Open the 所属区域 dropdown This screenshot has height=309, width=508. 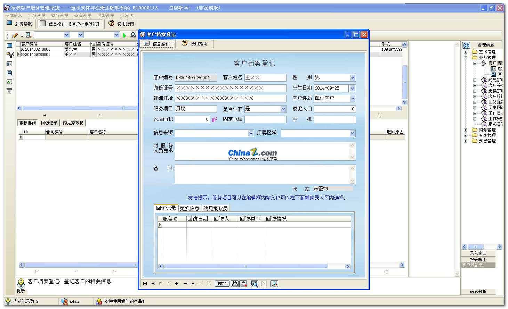(x=353, y=133)
